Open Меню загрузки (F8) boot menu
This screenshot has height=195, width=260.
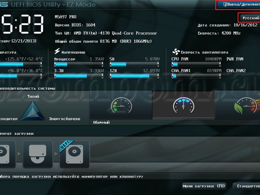coord(204,186)
